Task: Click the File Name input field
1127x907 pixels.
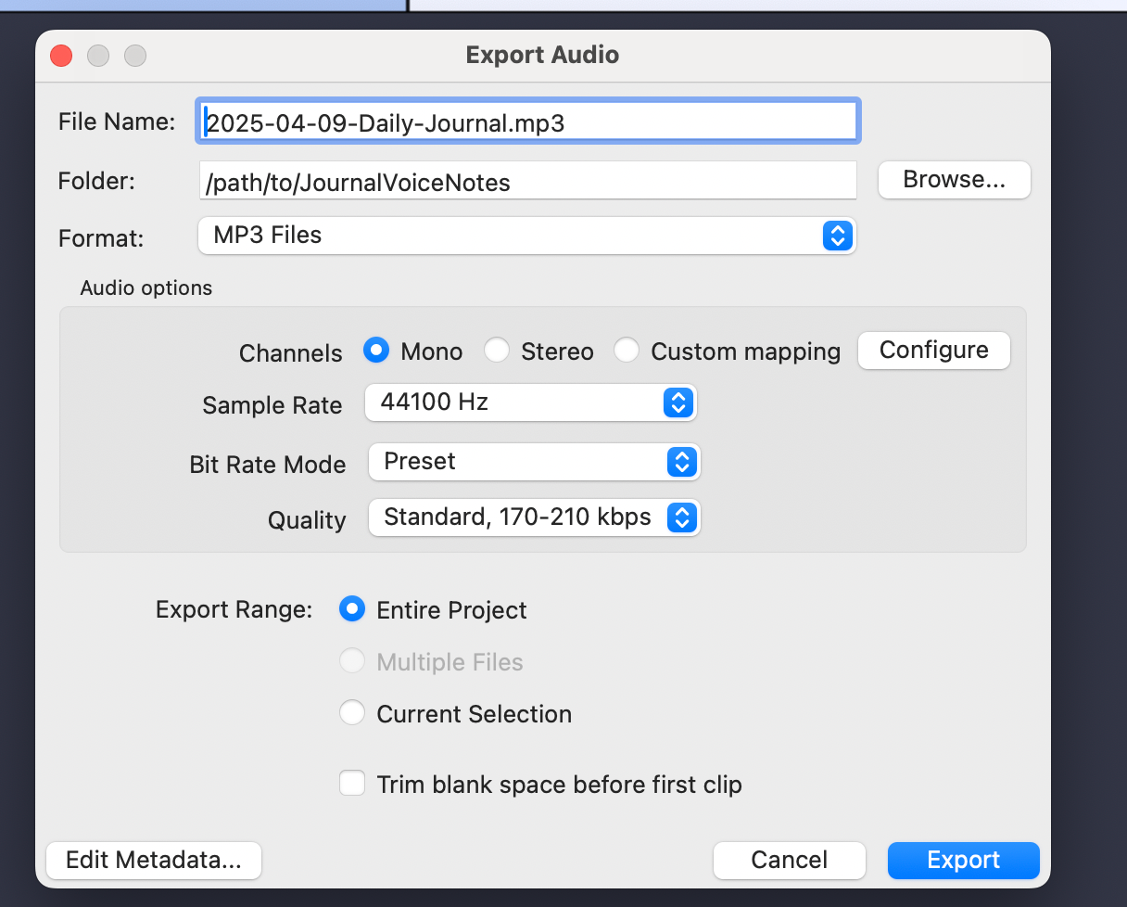Action: [x=526, y=121]
